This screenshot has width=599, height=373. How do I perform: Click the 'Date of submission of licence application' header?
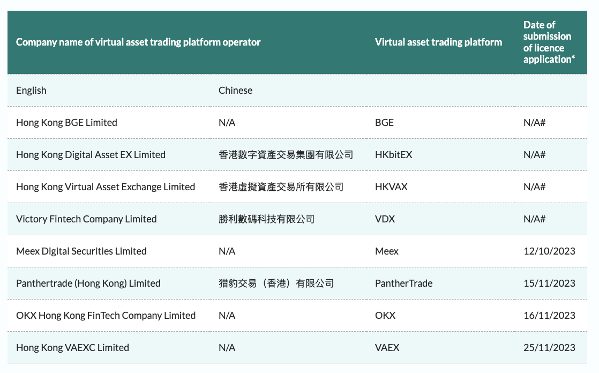point(549,42)
